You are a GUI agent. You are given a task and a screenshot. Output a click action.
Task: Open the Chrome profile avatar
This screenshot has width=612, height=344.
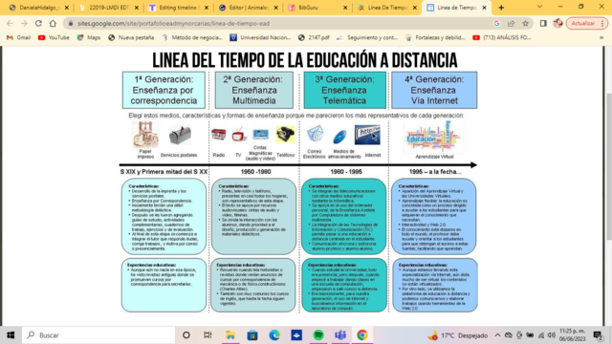(557, 23)
